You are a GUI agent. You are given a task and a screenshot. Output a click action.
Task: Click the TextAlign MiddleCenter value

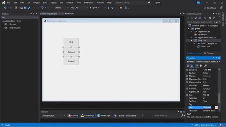[209, 111]
